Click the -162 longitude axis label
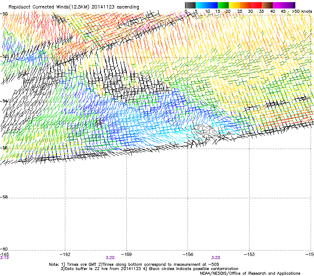The width and height of the screenshot is (314, 276). coord(65,254)
